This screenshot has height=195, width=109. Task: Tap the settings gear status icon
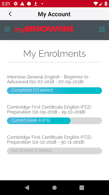click(15, 4)
